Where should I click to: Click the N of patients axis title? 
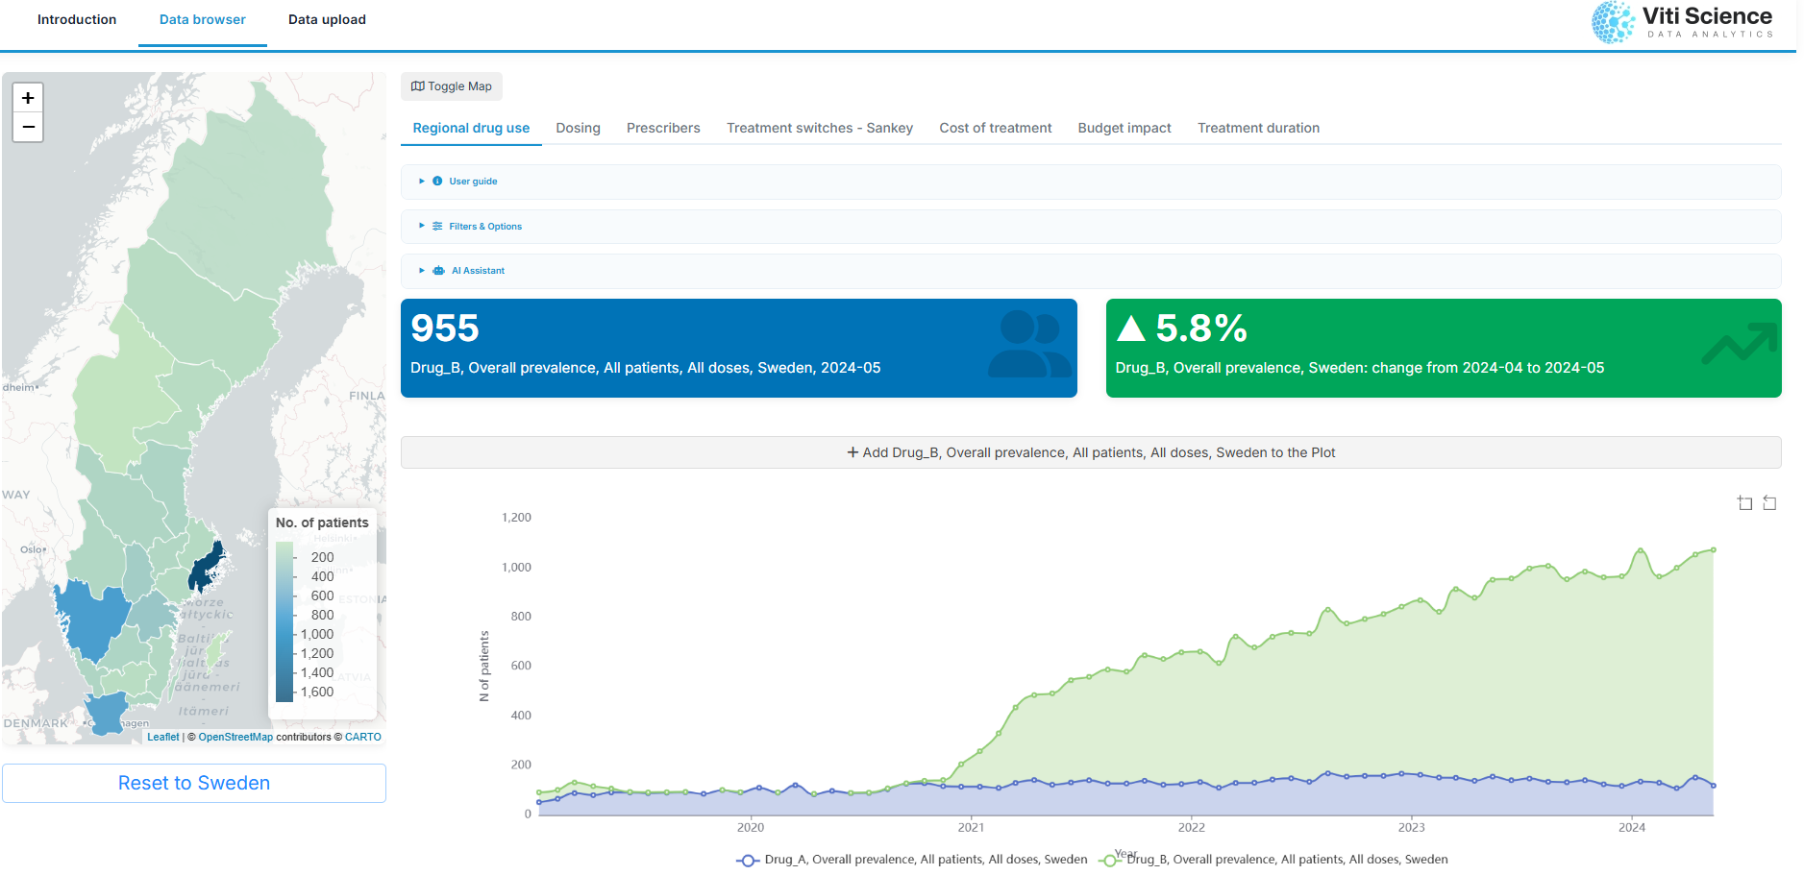[484, 667]
